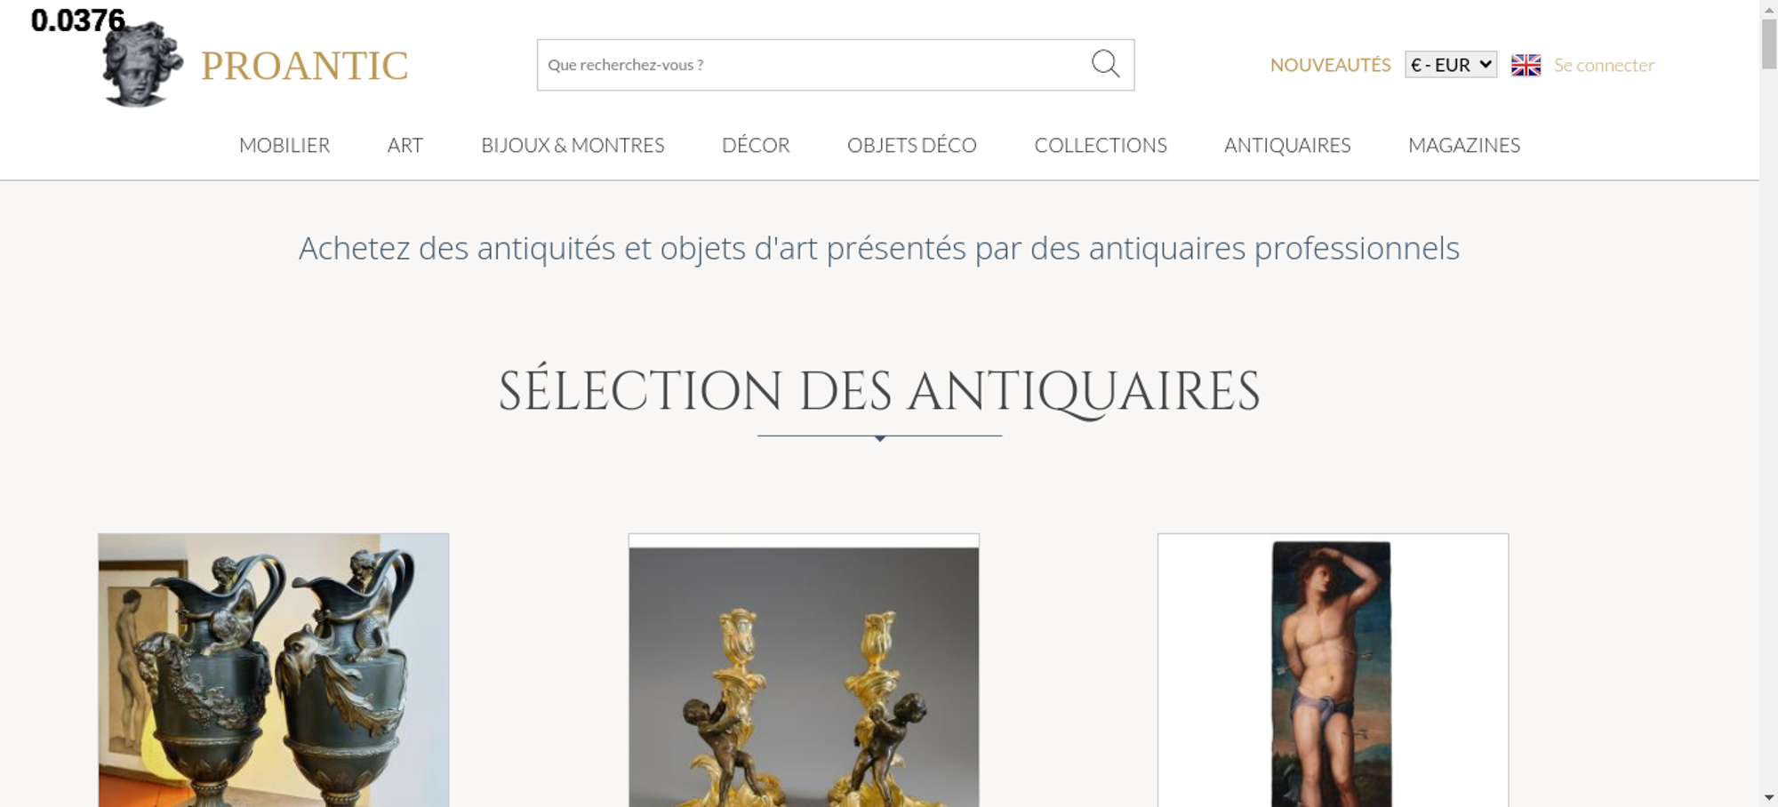Open the OBJETS DÉCO menu
Viewport: 1778px width, 807px height.
click(912, 145)
